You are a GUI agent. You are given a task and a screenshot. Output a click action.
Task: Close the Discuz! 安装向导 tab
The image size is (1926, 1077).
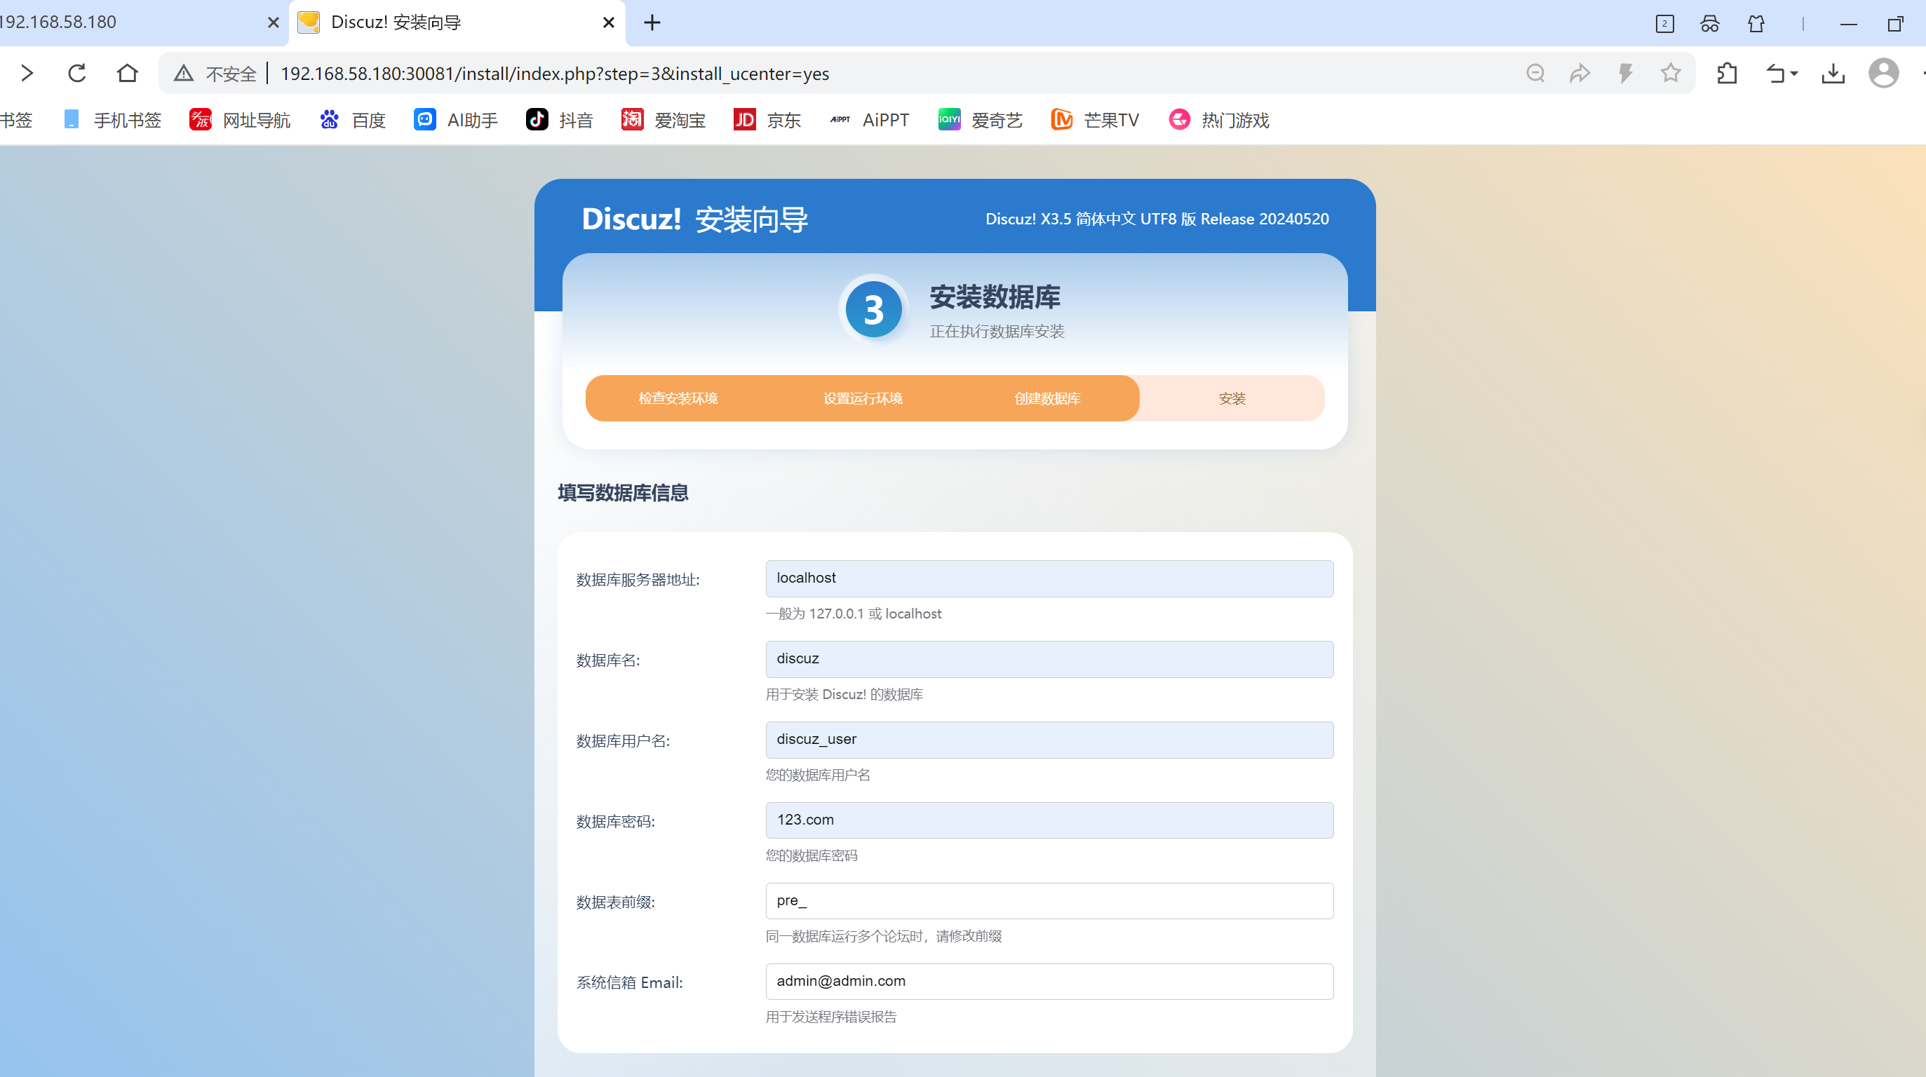609,22
